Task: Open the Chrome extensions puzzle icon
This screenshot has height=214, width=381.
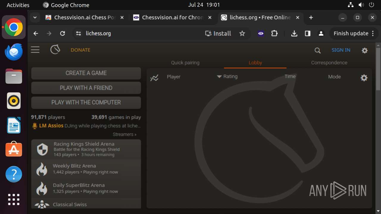Action: [x=274, y=34]
